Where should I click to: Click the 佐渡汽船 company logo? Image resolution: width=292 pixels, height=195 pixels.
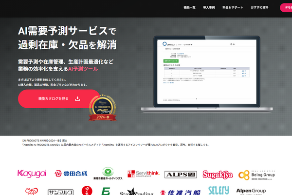[181, 193]
